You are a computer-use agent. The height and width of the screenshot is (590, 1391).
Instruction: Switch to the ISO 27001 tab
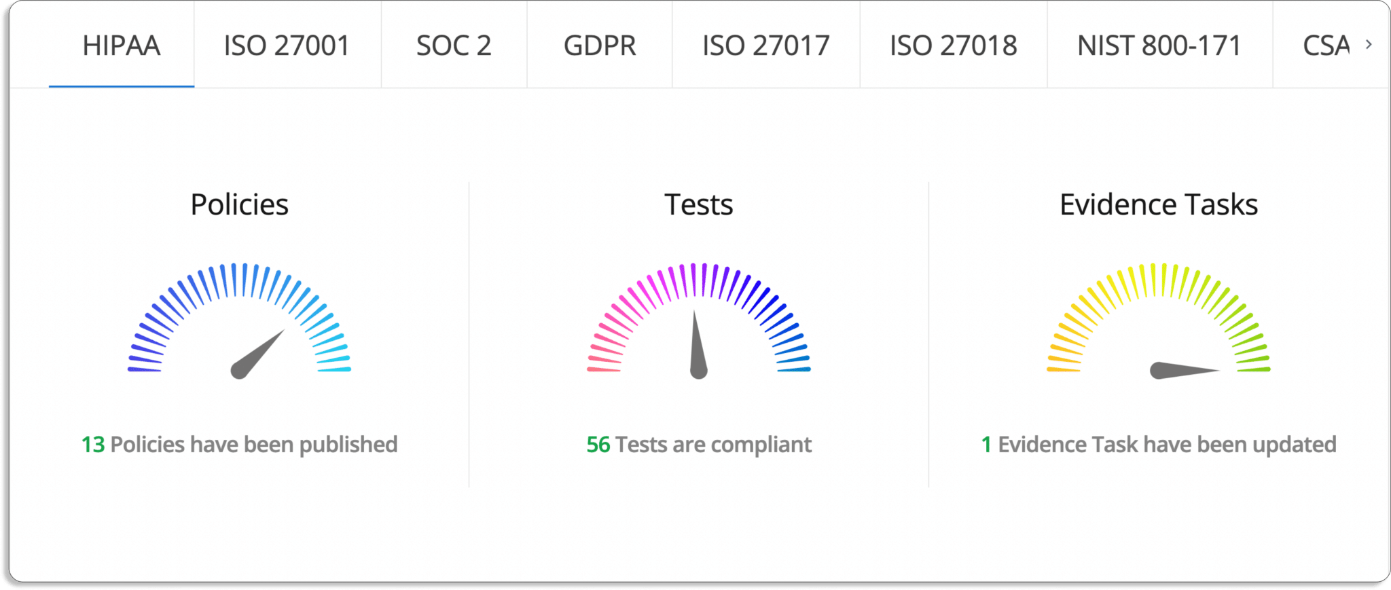[287, 45]
